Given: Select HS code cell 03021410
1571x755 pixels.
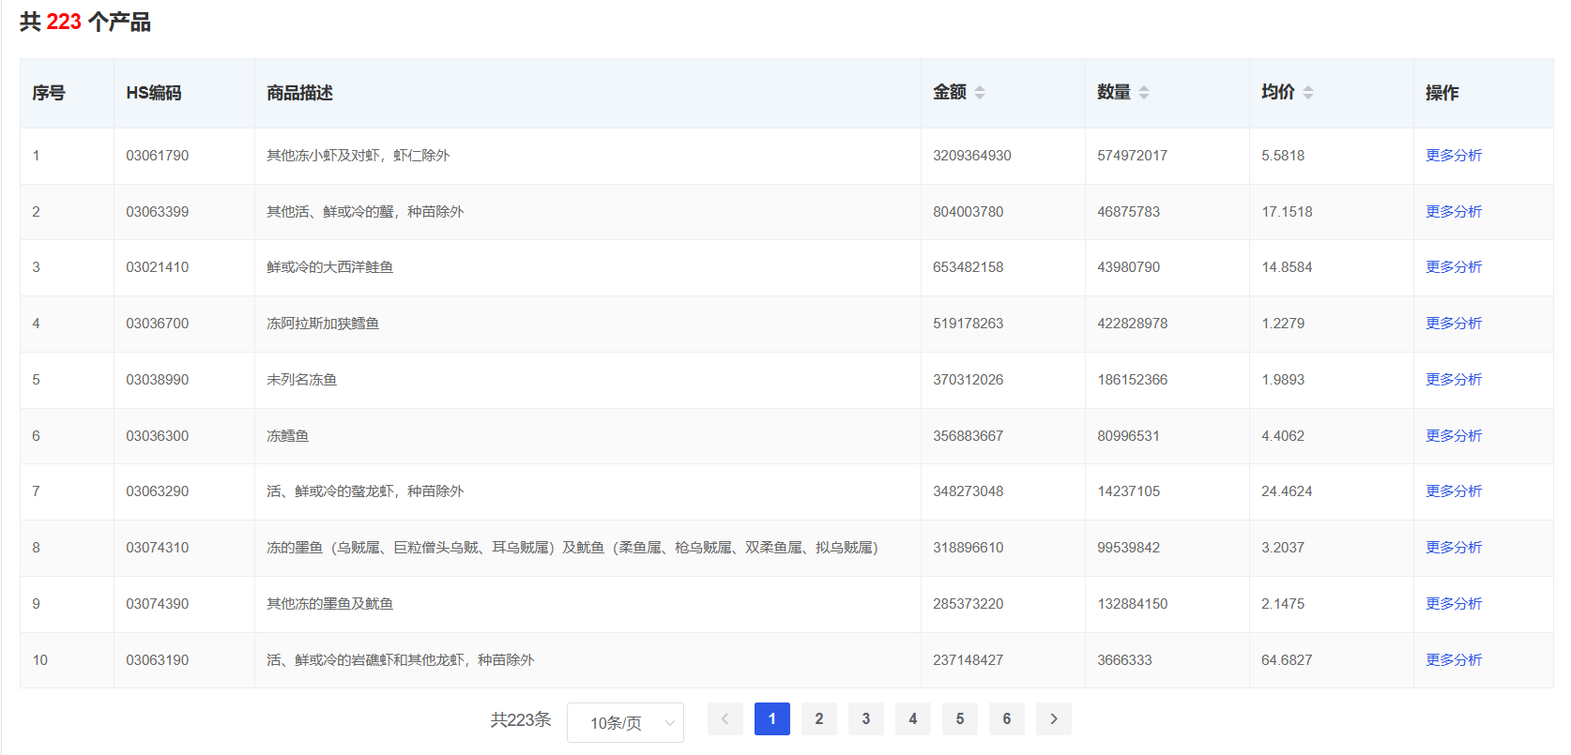Looking at the screenshot, I should pos(158,267).
